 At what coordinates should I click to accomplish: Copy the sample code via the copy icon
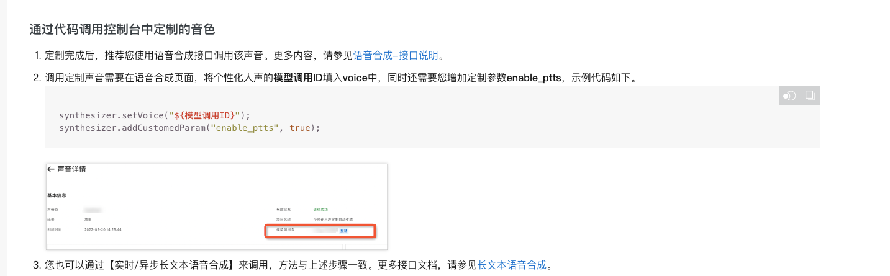(x=809, y=96)
